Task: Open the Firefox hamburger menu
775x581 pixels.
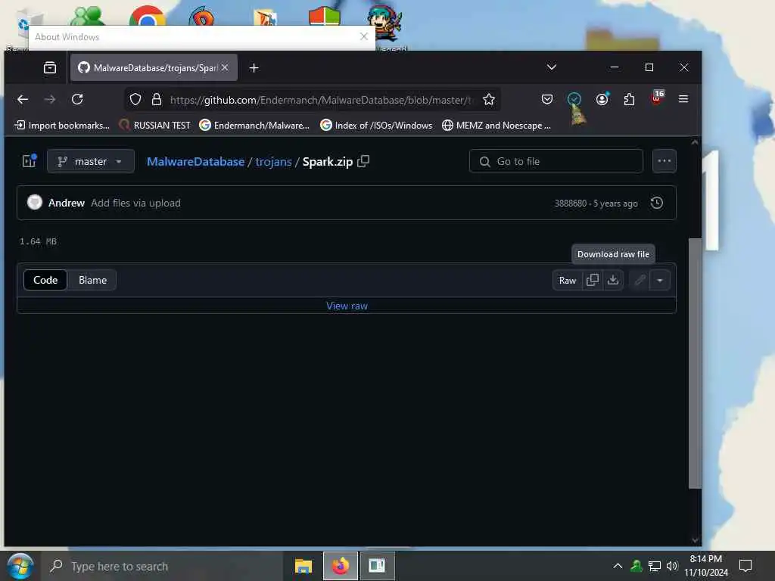Action: (x=683, y=99)
